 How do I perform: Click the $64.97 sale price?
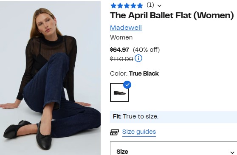click(119, 50)
